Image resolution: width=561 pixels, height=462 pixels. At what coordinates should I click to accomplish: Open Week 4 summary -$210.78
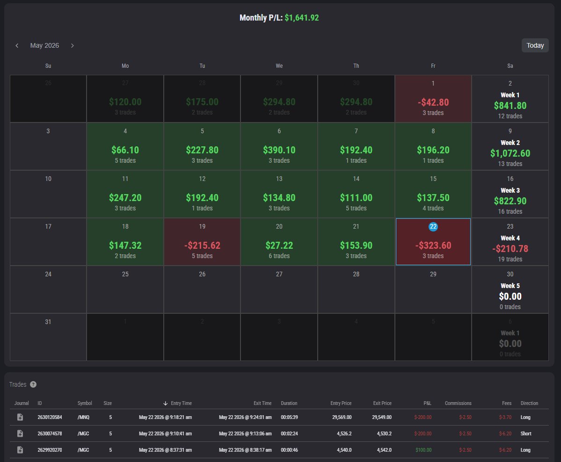[510, 242]
